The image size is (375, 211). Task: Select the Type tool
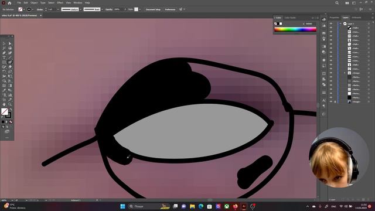pos(4,57)
